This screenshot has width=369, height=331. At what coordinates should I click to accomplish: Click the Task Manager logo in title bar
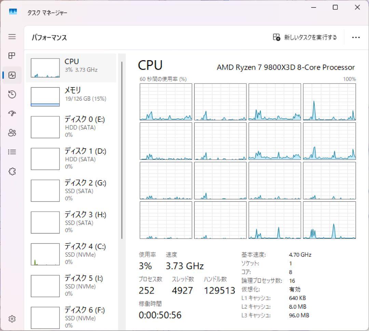[x=13, y=11]
